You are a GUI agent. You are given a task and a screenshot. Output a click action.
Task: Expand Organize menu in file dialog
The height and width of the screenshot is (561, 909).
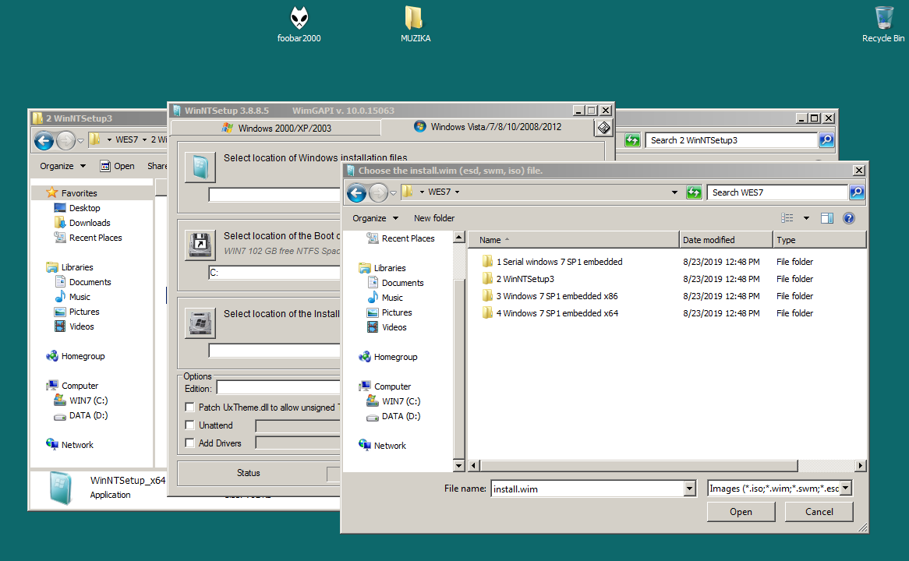[375, 218]
